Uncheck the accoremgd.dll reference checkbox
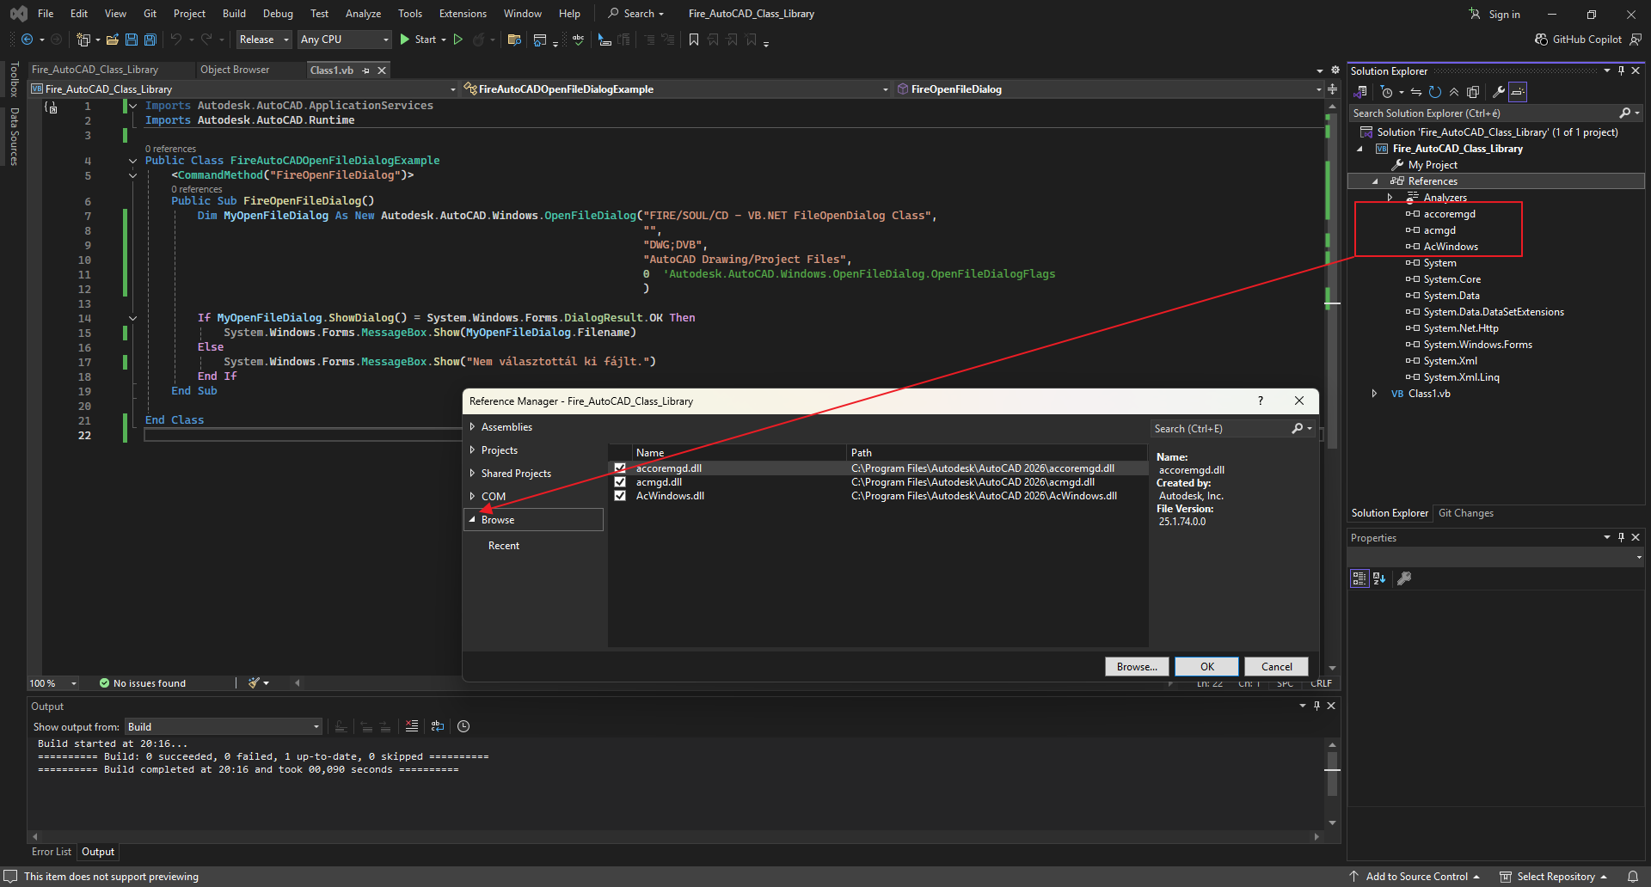1651x887 pixels. click(x=620, y=468)
